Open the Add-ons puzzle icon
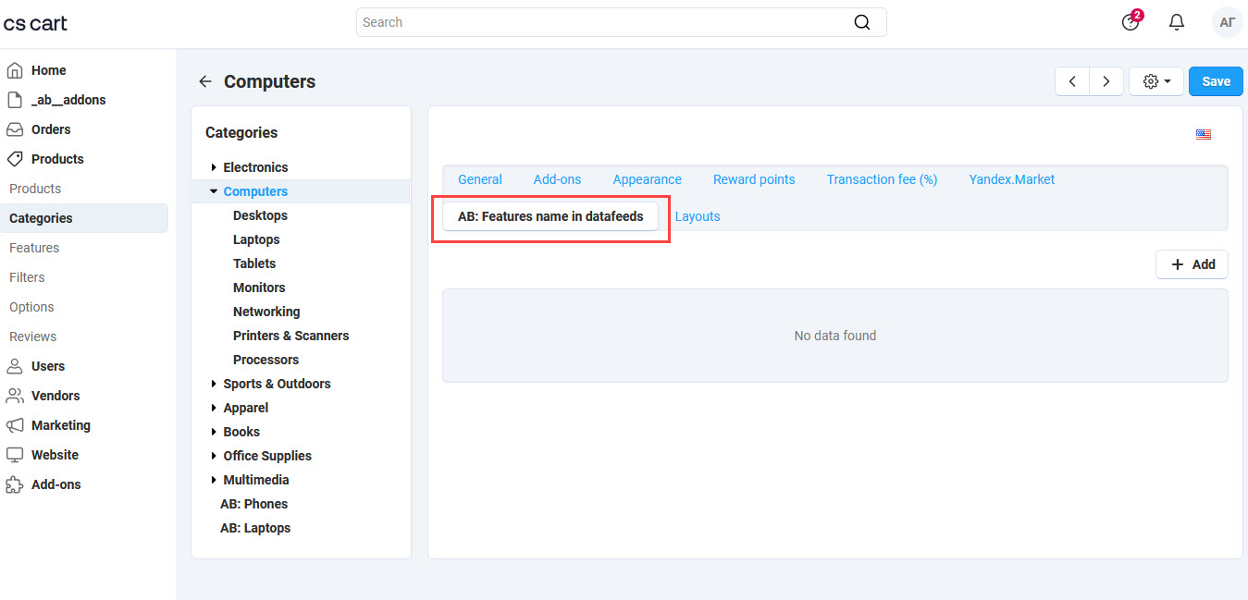1248x600 pixels. [16, 484]
